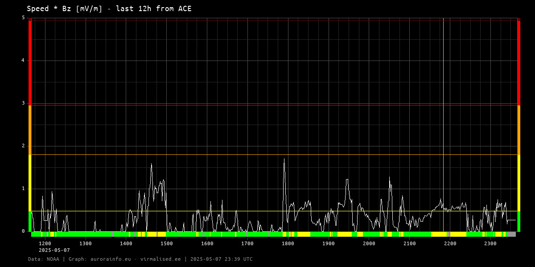Click the yellow segment of left severity scale
The image size is (535, 267).
(x=30, y=183)
